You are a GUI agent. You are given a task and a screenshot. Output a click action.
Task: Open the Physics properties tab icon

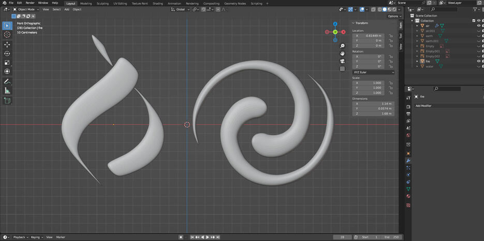click(408, 175)
